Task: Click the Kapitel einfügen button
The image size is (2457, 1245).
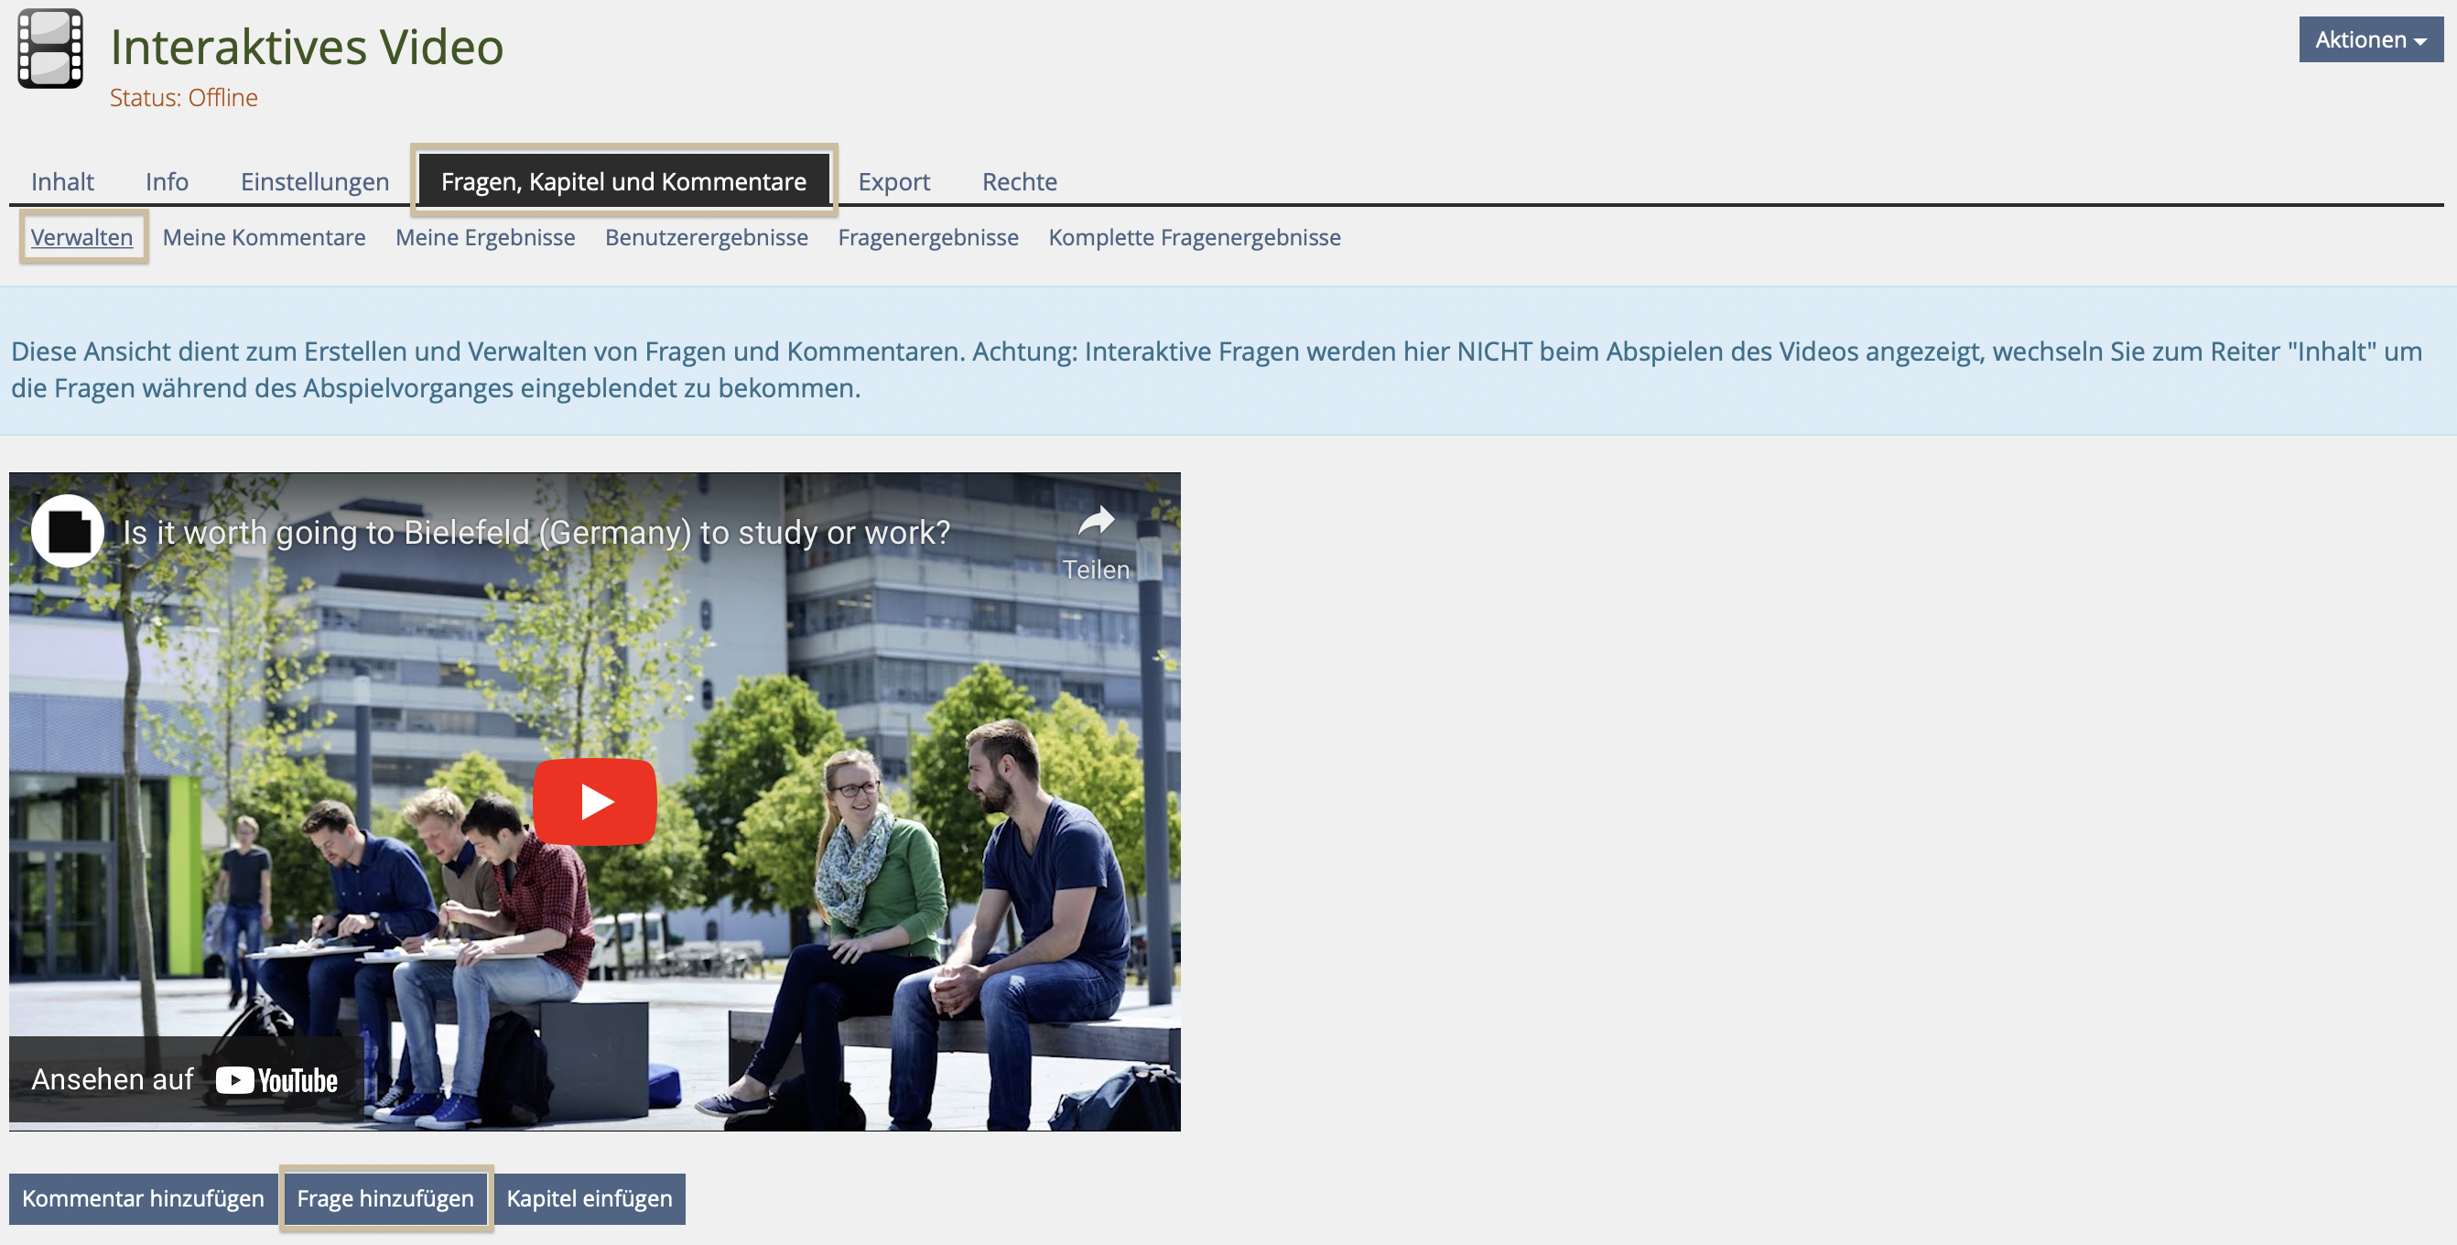Action: coord(590,1198)
